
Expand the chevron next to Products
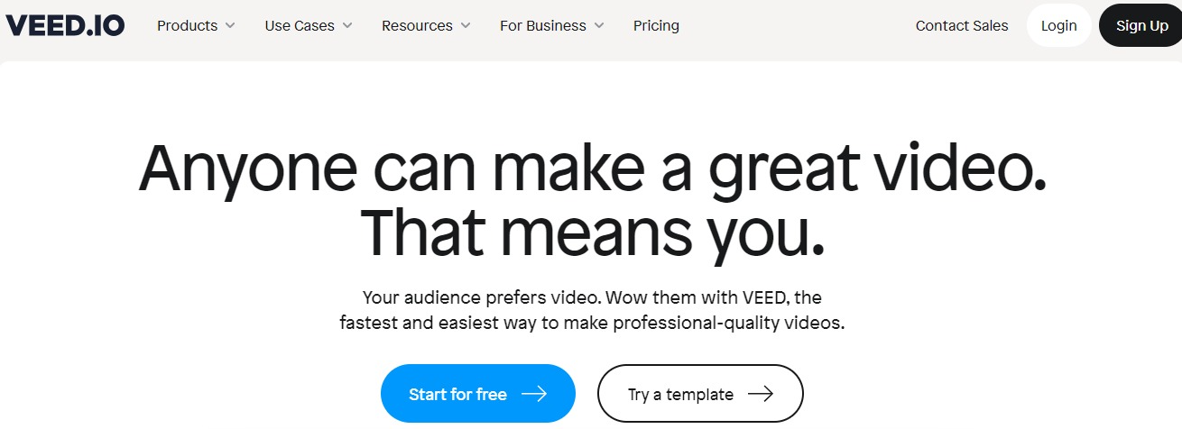pyautogui.click(x=230, y=26)
